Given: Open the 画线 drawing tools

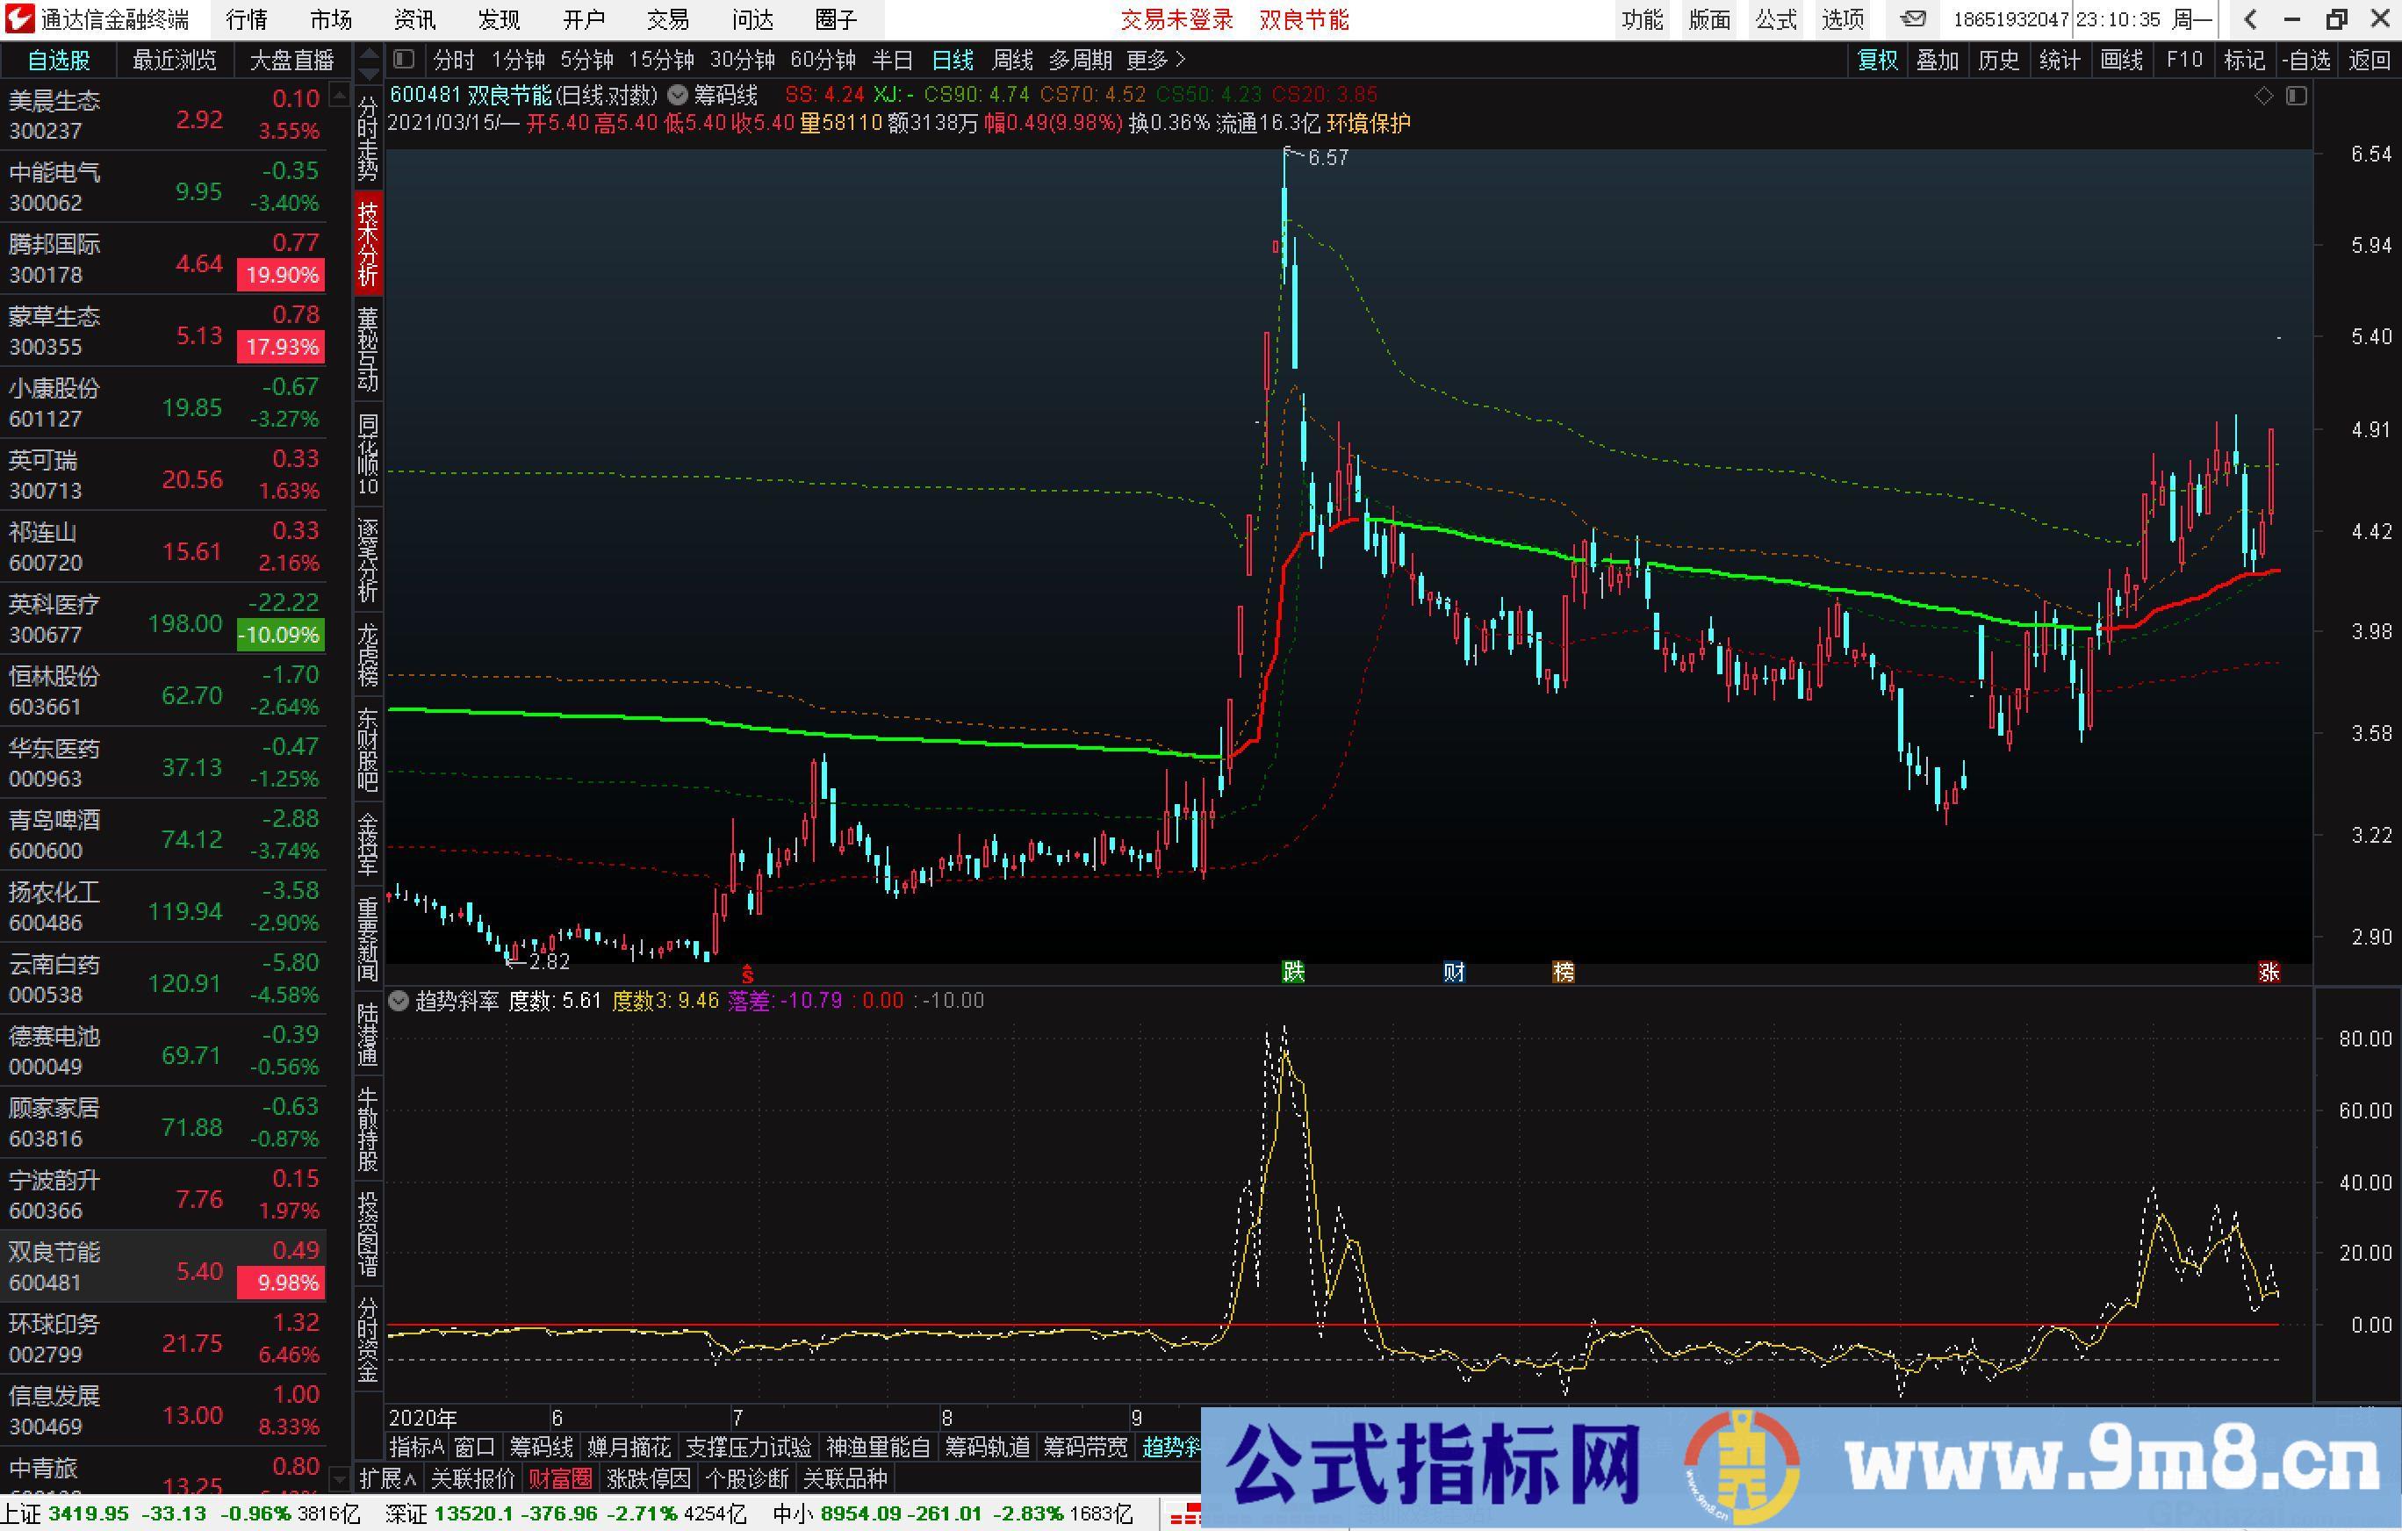Looking at the screenshot, I should (x=2122, y=60).
